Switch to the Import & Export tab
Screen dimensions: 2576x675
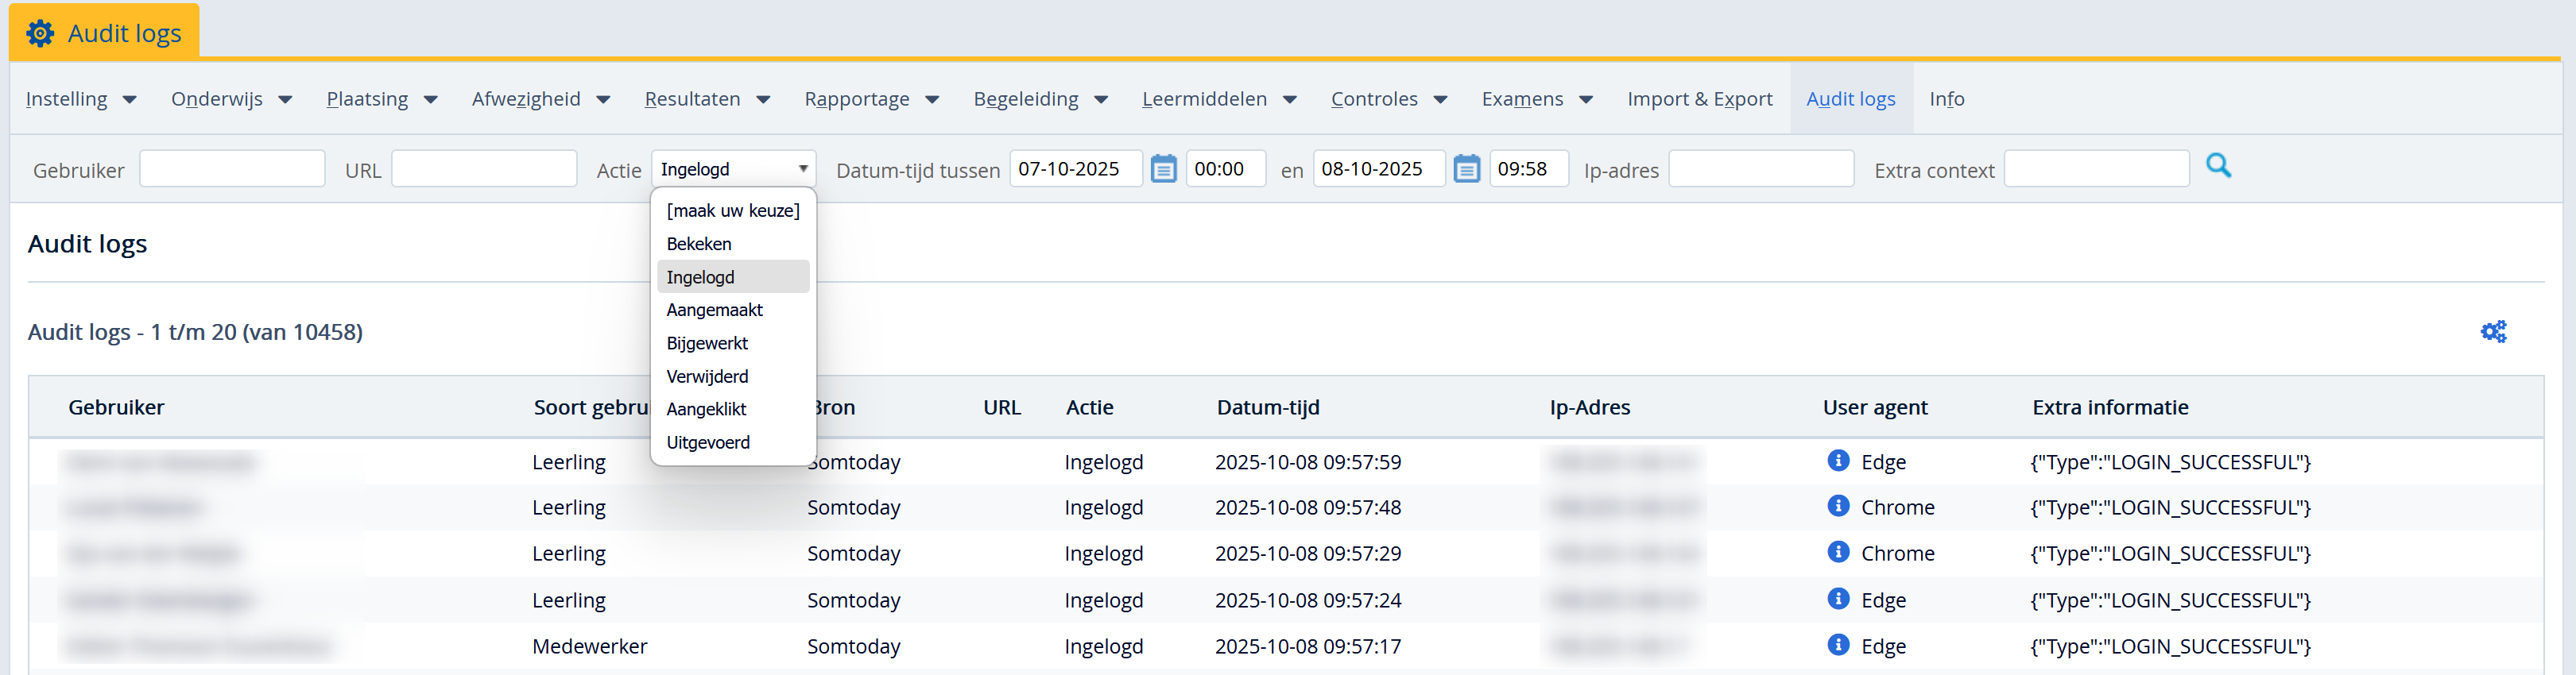pos(1699,98)
